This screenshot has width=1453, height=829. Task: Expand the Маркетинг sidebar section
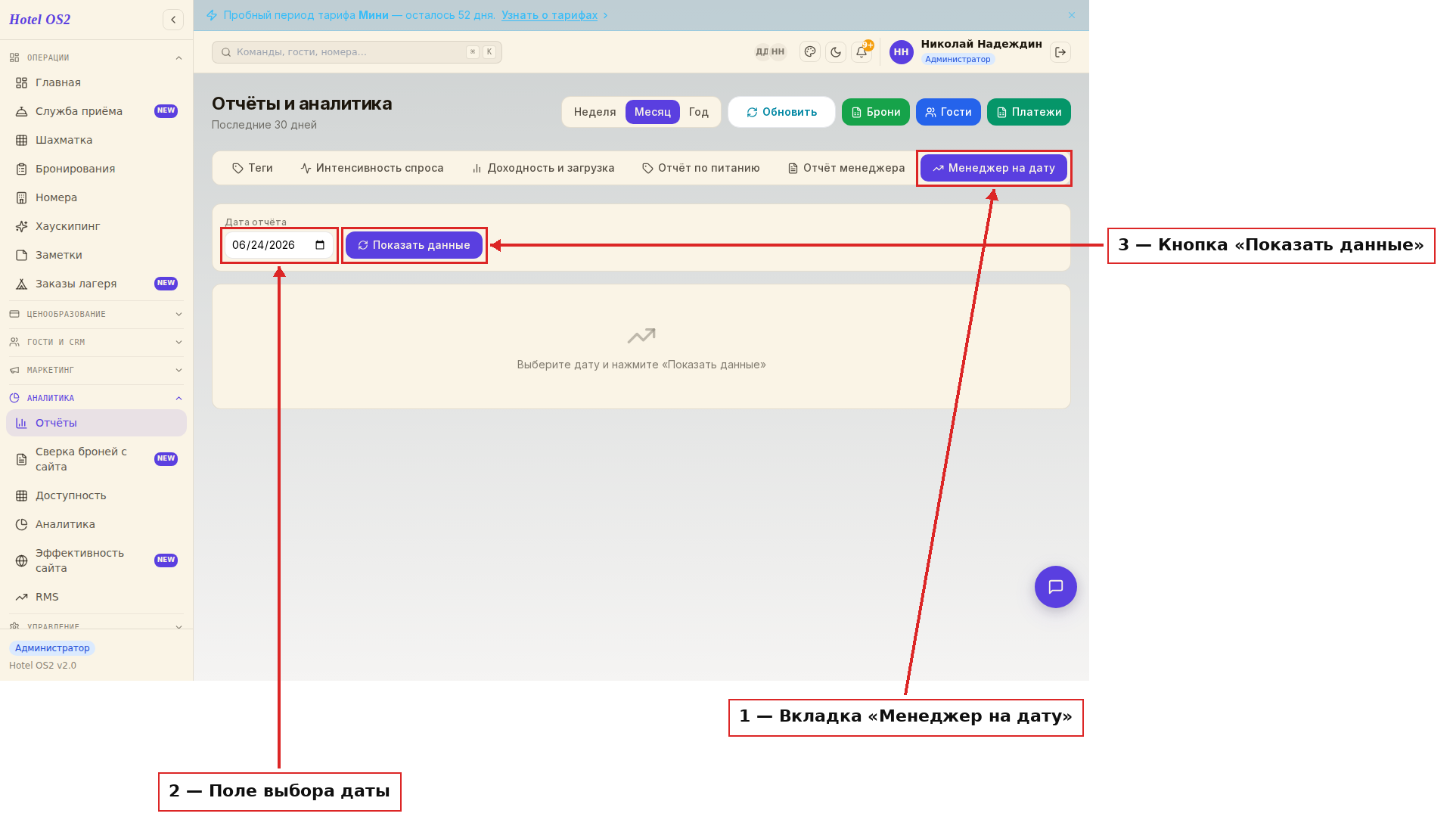click(96, 370)
